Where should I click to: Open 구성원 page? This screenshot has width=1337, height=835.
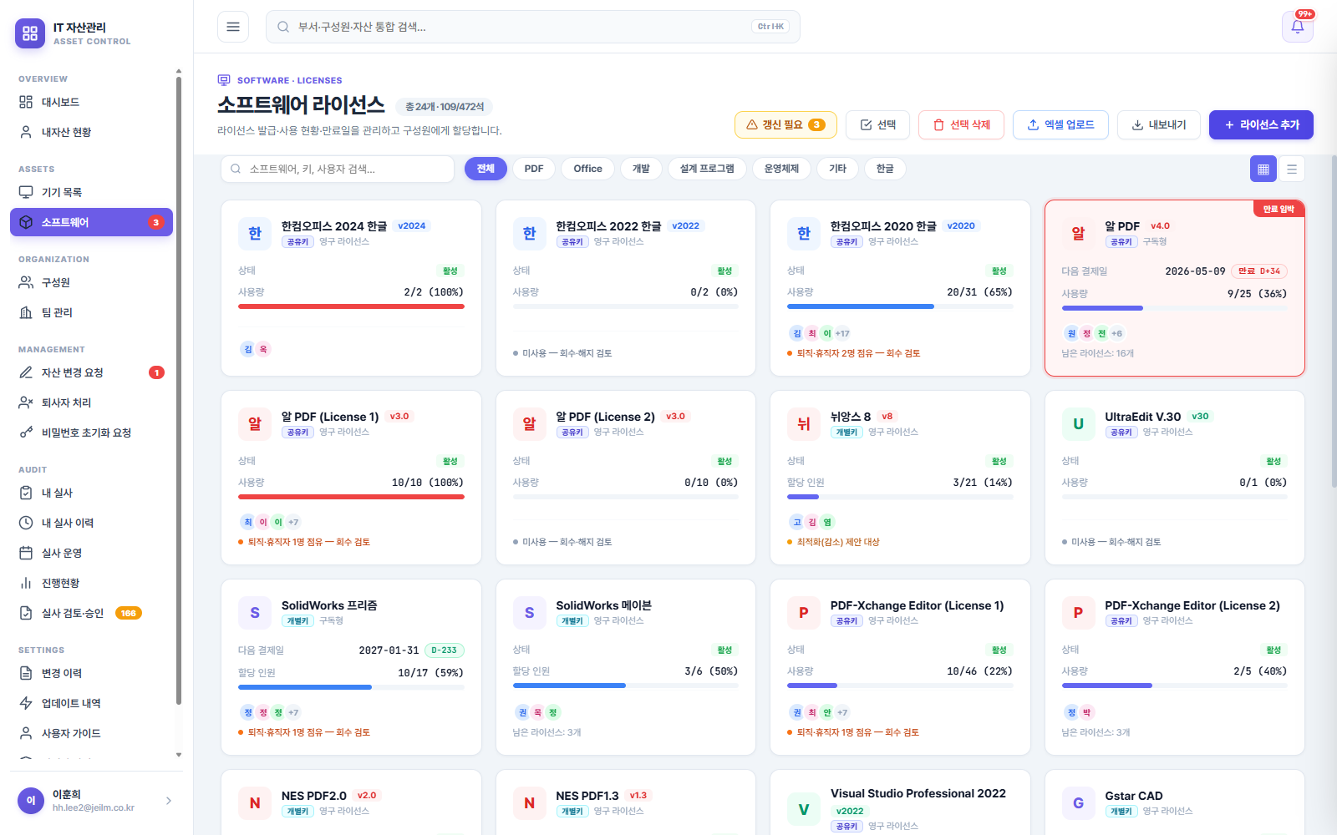tap(92, 282)
